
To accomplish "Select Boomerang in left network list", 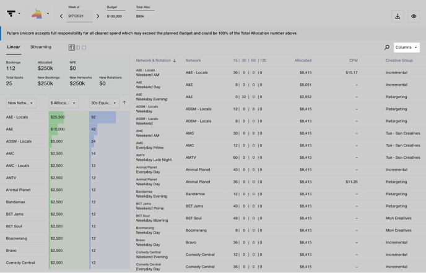I will coord(16,238).
